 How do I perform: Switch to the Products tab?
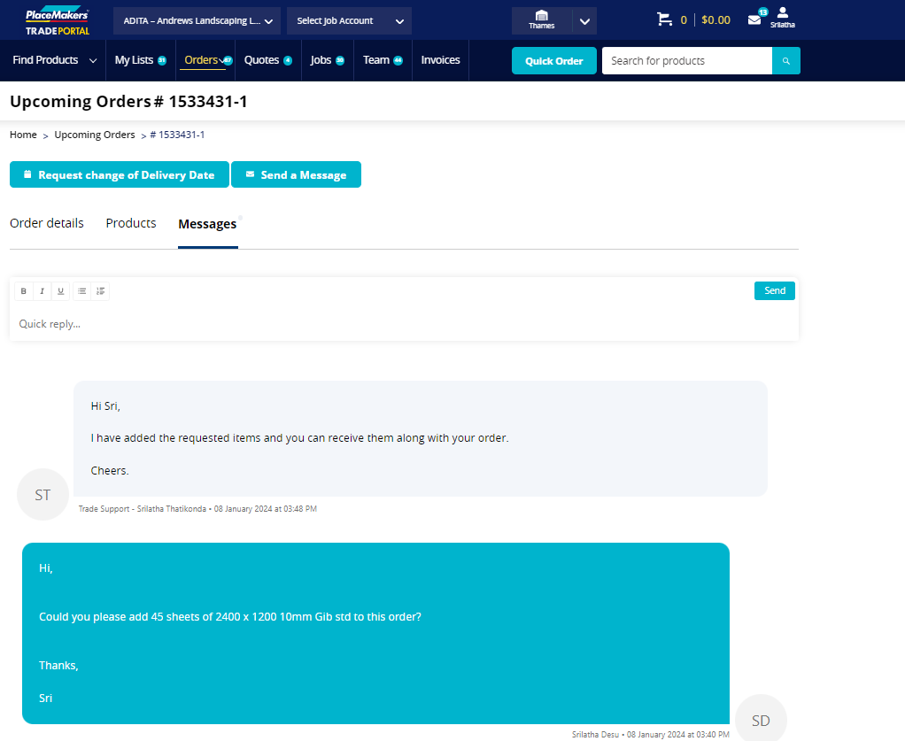point(130,223)
